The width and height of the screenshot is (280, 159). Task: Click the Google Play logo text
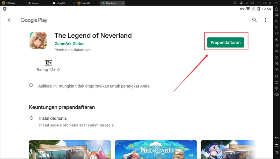click(34, 20)
